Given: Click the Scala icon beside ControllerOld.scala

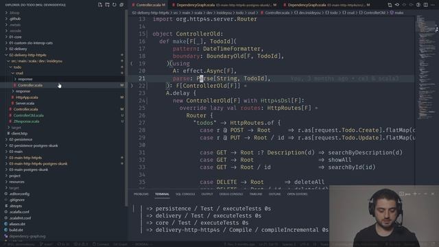Looking at the screenshot, I should (x=10, y=115).
